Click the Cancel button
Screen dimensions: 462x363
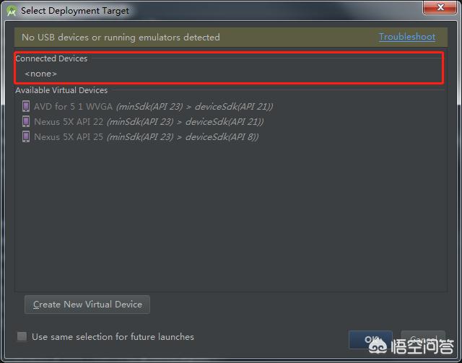click(x=423, y=339)
